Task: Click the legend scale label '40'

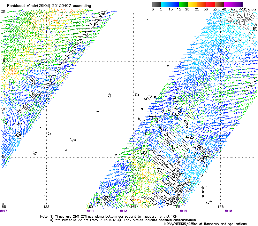Action: [x=224, y=9]
